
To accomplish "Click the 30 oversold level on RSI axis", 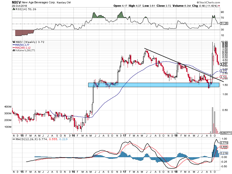I will (222, 30).
